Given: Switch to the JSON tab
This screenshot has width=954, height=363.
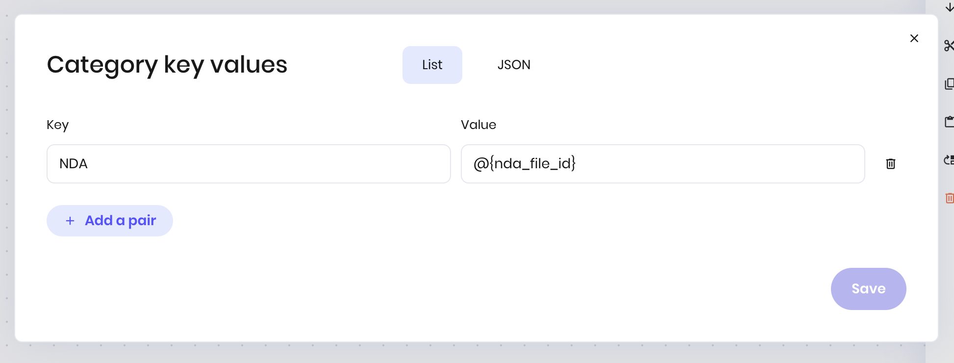Looking at the screenshot, I should tap(514, 65).
